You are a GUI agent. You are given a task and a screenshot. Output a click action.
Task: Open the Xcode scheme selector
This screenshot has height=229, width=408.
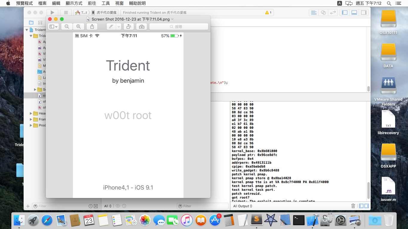[81, 13]
